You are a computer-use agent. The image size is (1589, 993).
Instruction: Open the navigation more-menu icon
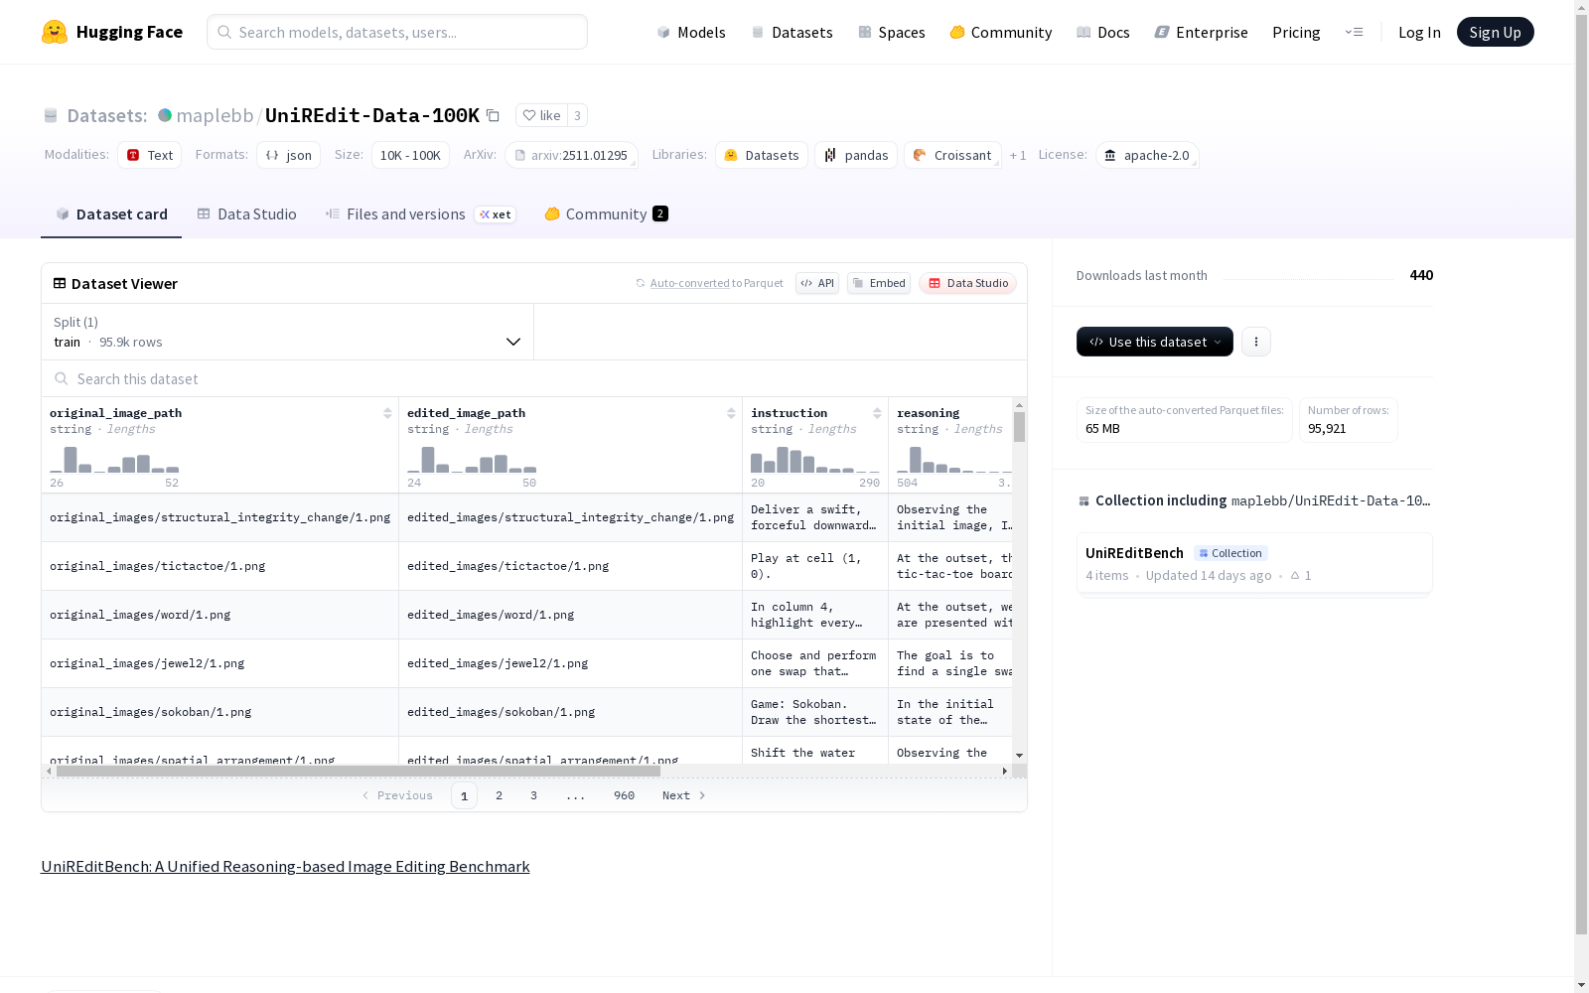[x=1354, y=32]
